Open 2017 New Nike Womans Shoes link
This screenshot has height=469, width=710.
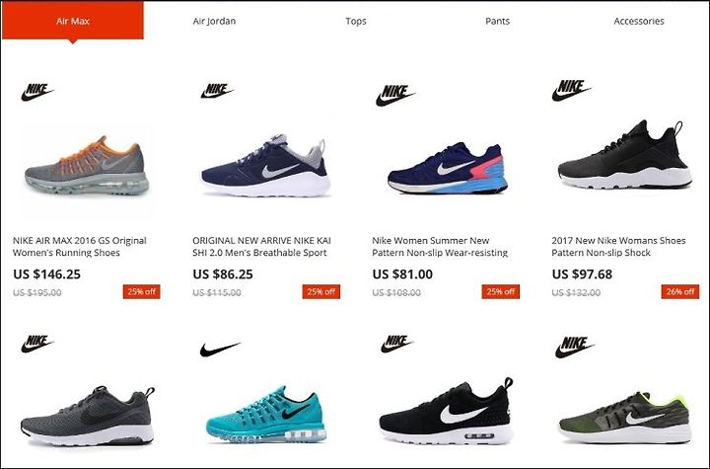tap(618, 246)
